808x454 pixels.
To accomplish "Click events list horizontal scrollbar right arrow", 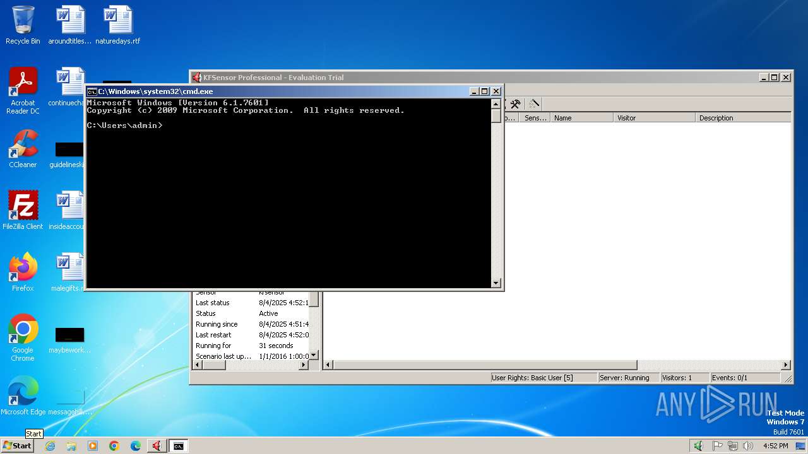I will [x=786, y=365].
